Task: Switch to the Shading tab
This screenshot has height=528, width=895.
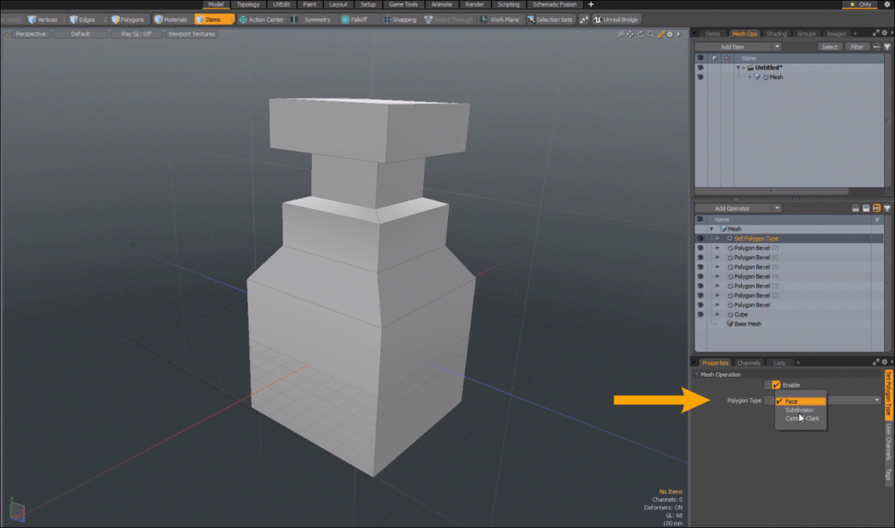Action: tap(777, 34)
